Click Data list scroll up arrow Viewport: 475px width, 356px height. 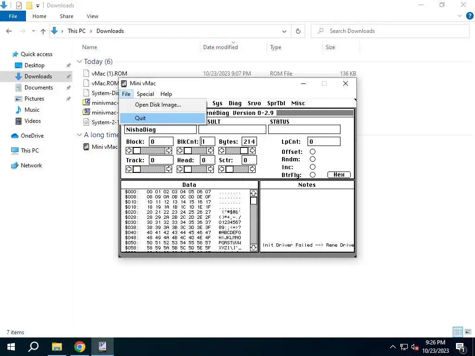tap(254, 193)
